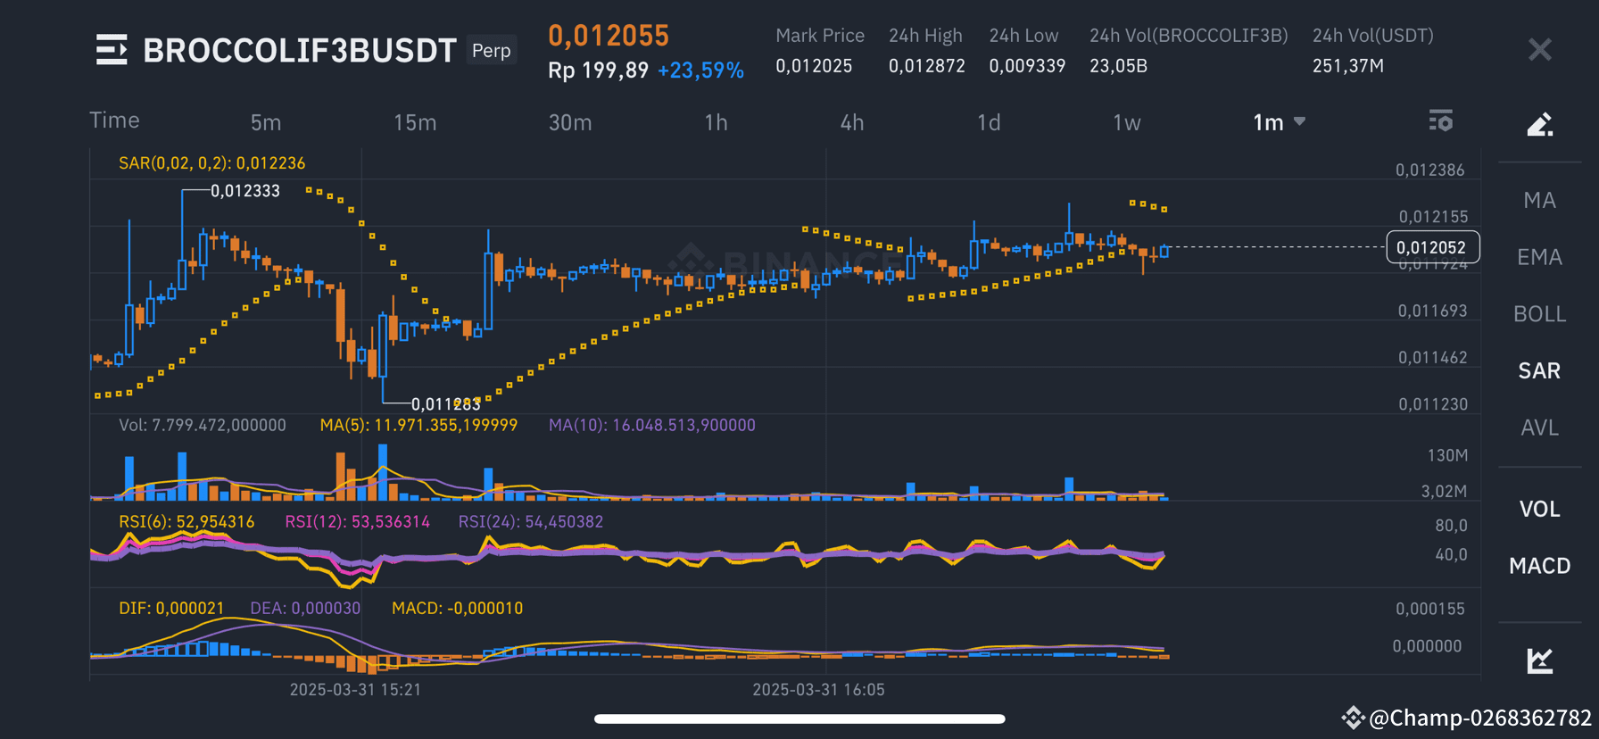The height and width of the screenshot is (739, 1599).
Task: Tap the 0,011693 price axis label
Action: [1433, 311]
